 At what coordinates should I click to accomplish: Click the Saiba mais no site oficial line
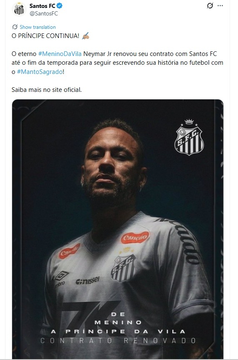[47, 90]
